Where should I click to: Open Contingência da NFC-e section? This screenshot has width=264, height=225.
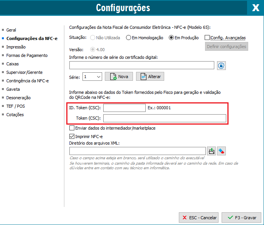point(27,81)
